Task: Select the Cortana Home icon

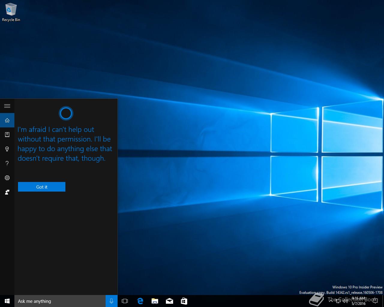Action: 7,120
